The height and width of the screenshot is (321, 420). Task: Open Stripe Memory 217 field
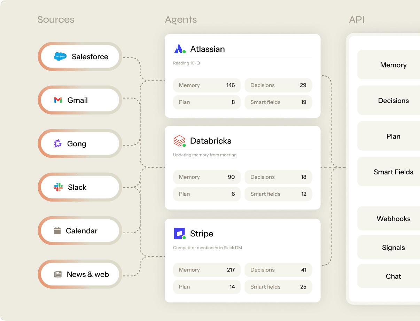(x=207, y=270)
